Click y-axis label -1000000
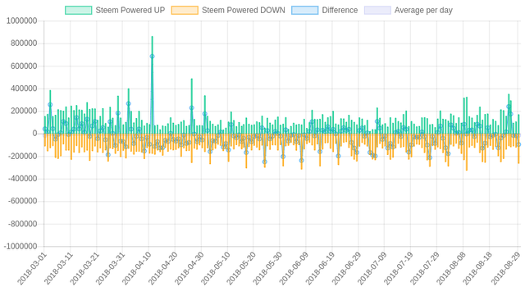Screen dimensions: 525x296 pyautogui.click(x=21, y=247)
